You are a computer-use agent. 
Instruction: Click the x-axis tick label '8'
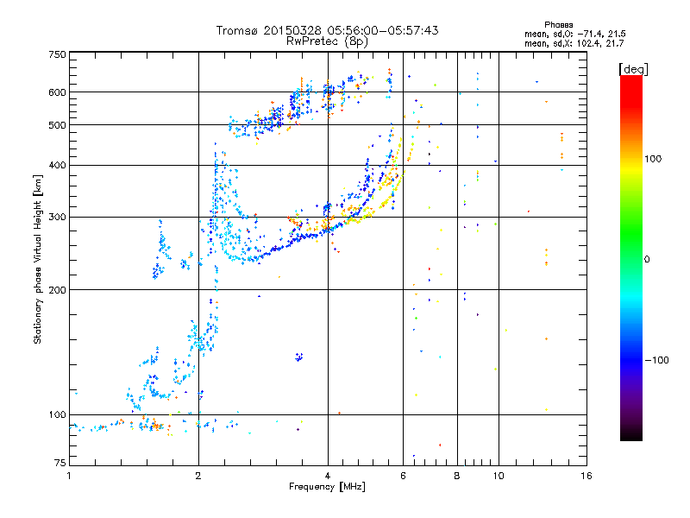pyautogui.click(x=457, y=476)
